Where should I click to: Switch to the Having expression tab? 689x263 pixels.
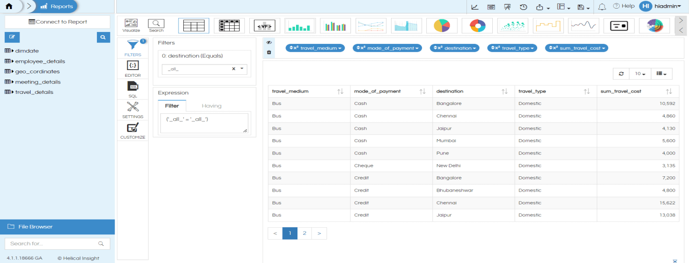tap(212, 106)
